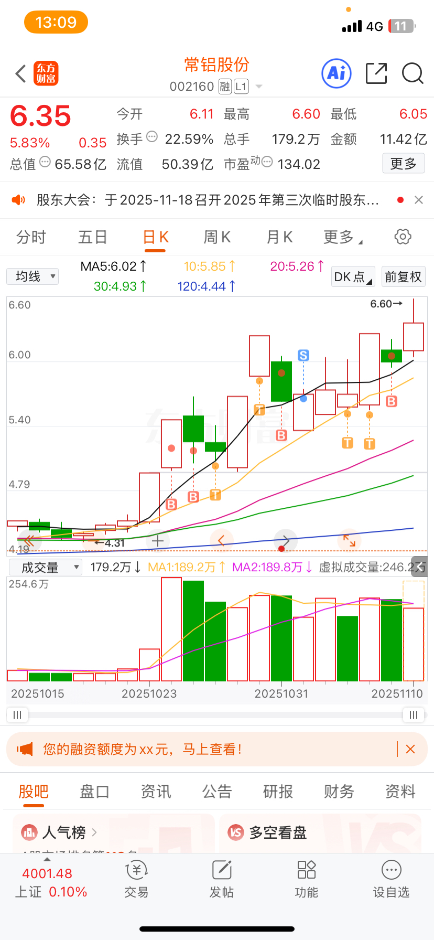The width and height of the screenshot is (434, 940).
Task: Expand the 更多 period dropdown
Action: (x=343, y=237)
